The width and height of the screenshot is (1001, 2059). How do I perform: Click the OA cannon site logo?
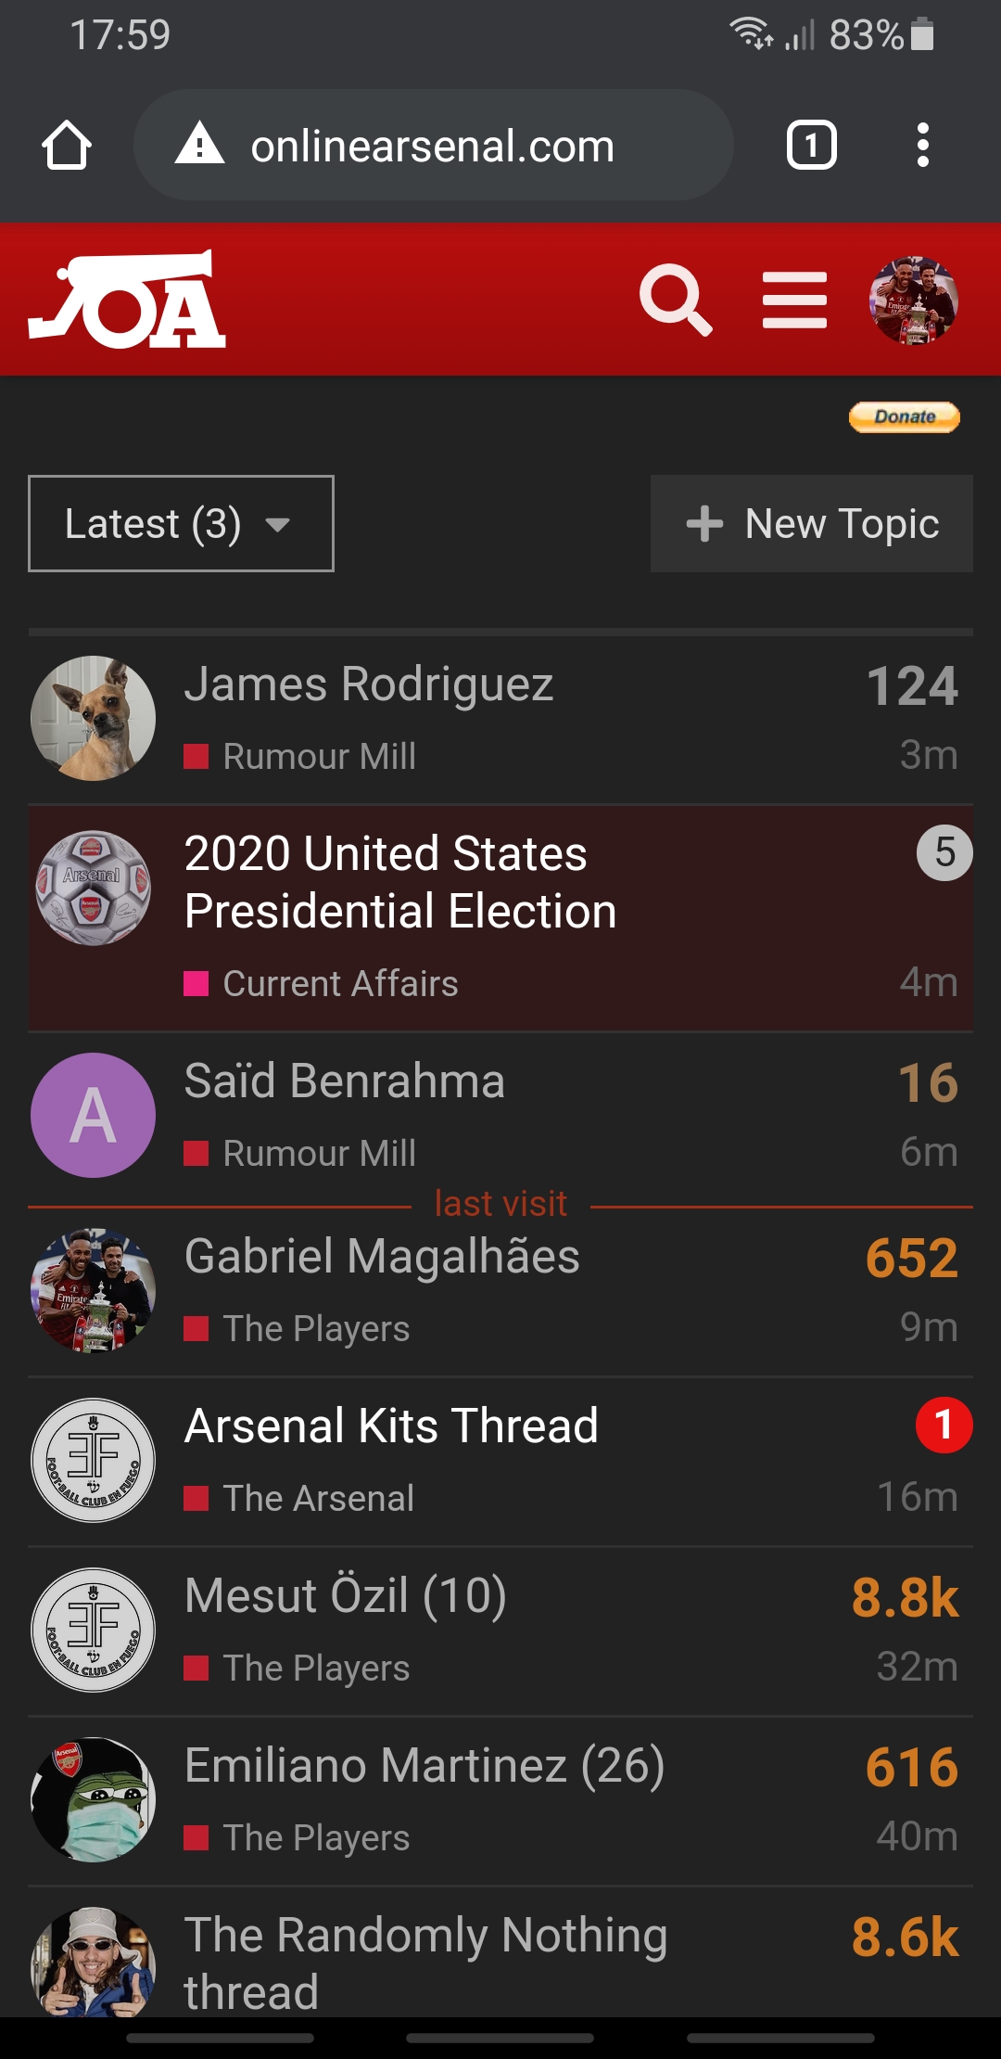click(127, 300)
